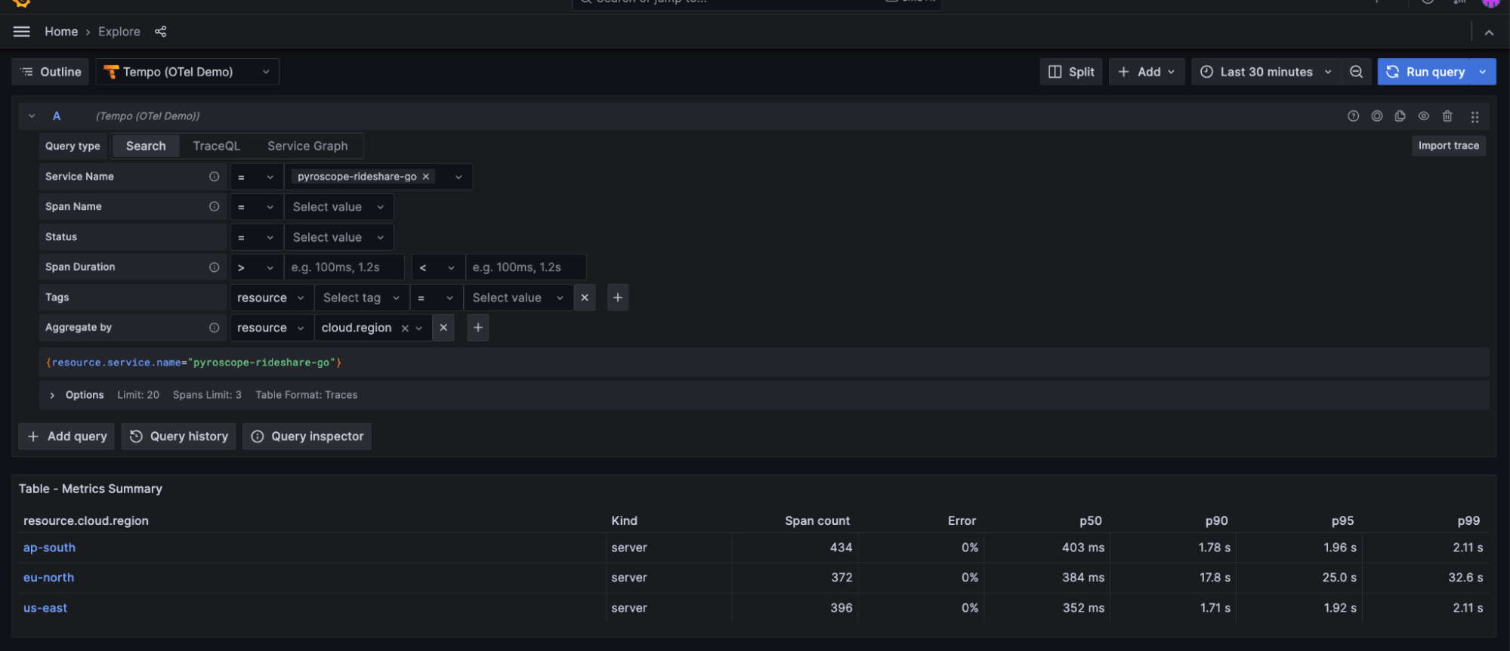Image resolution: width=1510 pixels, height=651 pixels.
Task: Open the Last 30 minutes time picker
Action: 1265,72
